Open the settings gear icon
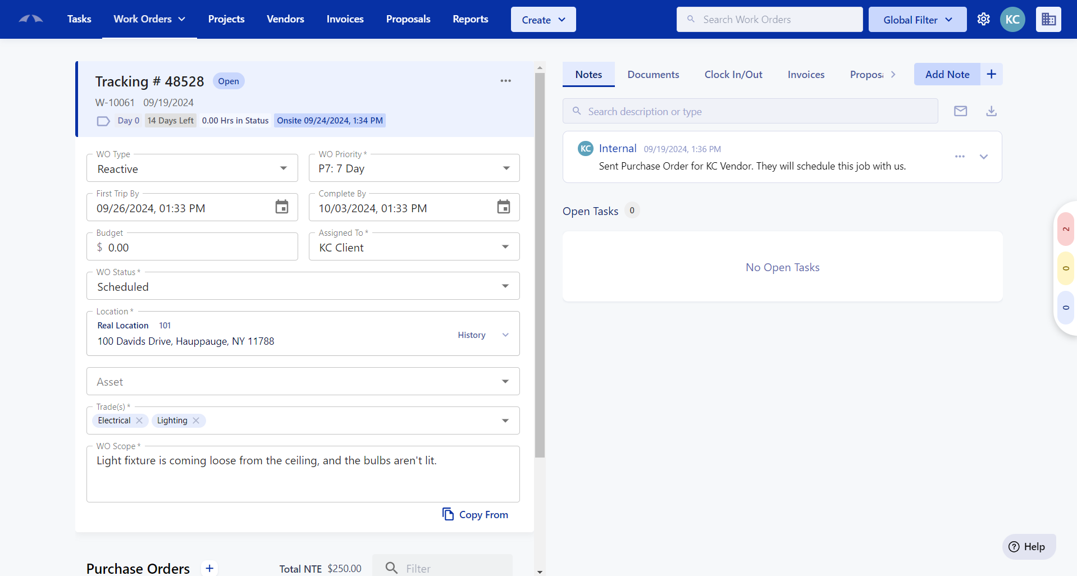This screenshot has width=1077, height=576. point(983,19)
